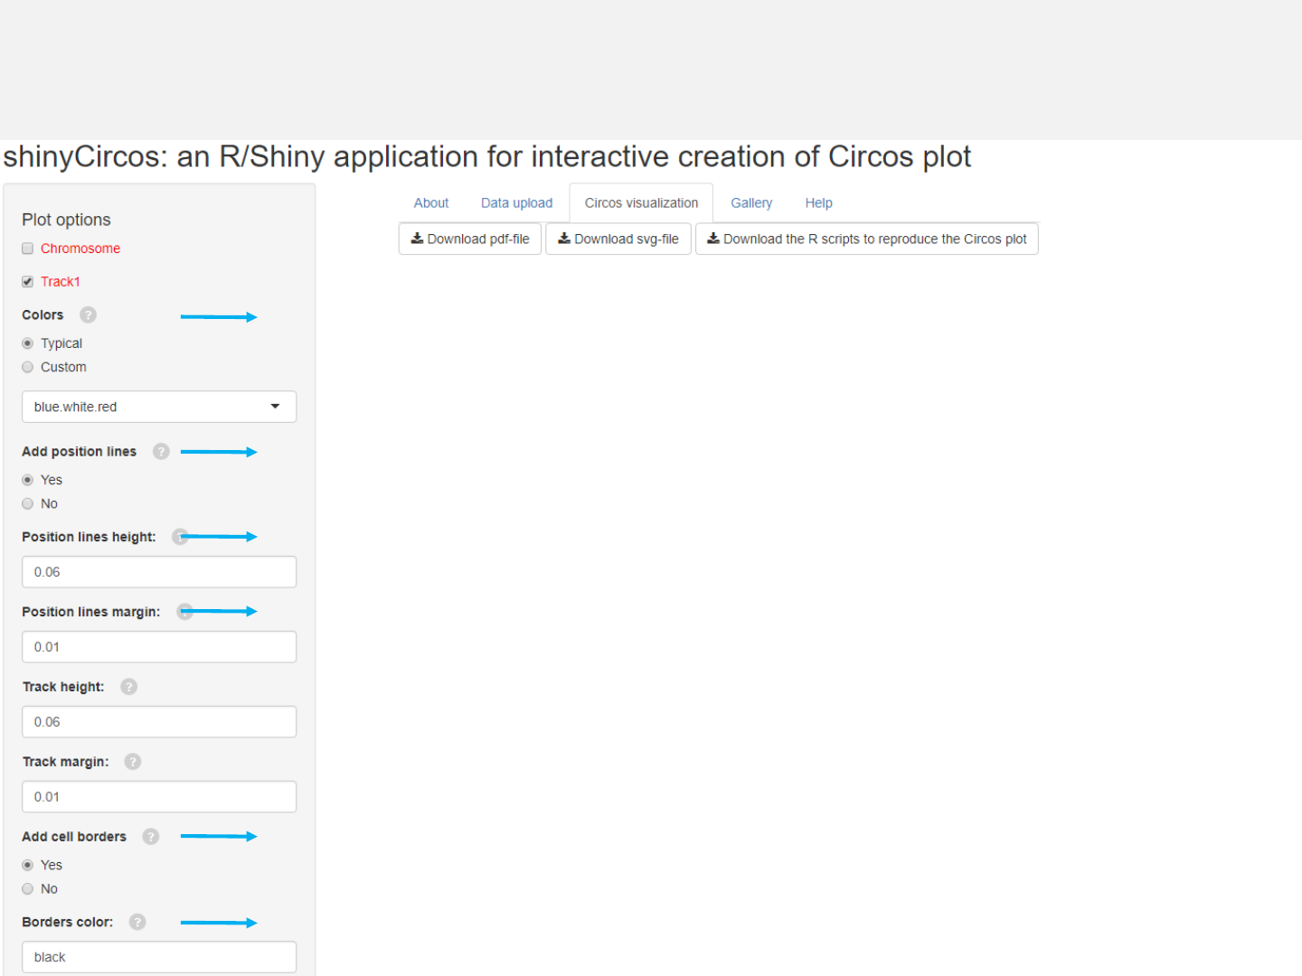Choose No under Add position lines

(x=28, y=503)
